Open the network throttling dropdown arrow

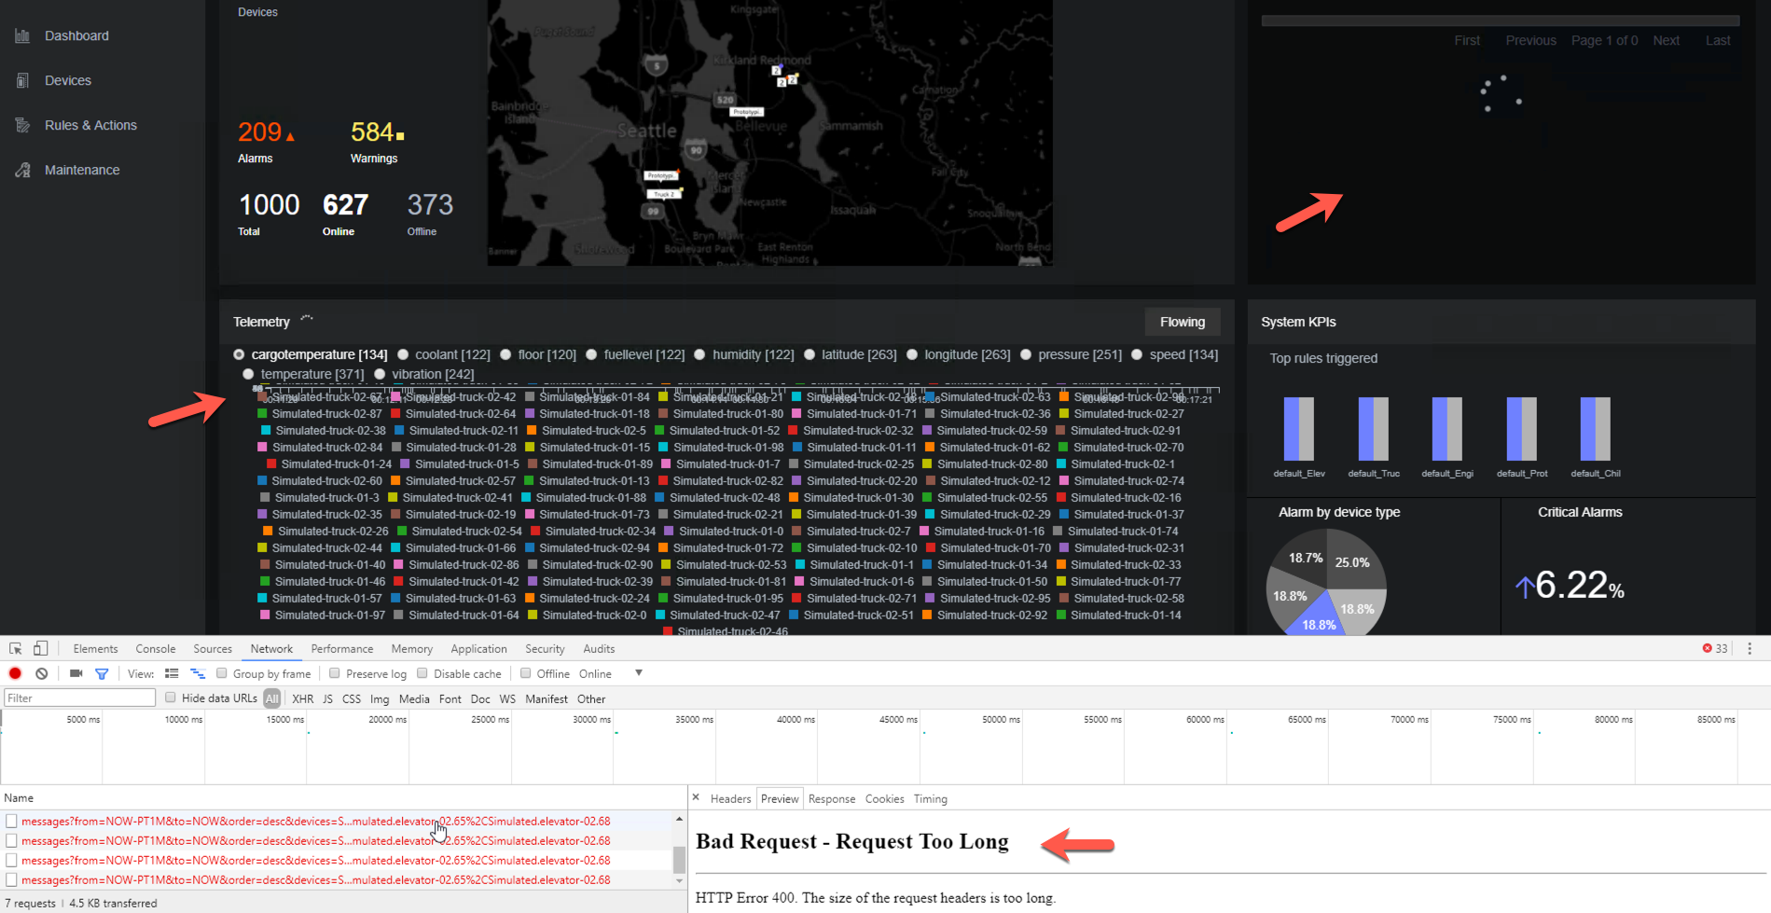[x=639, y=672]
